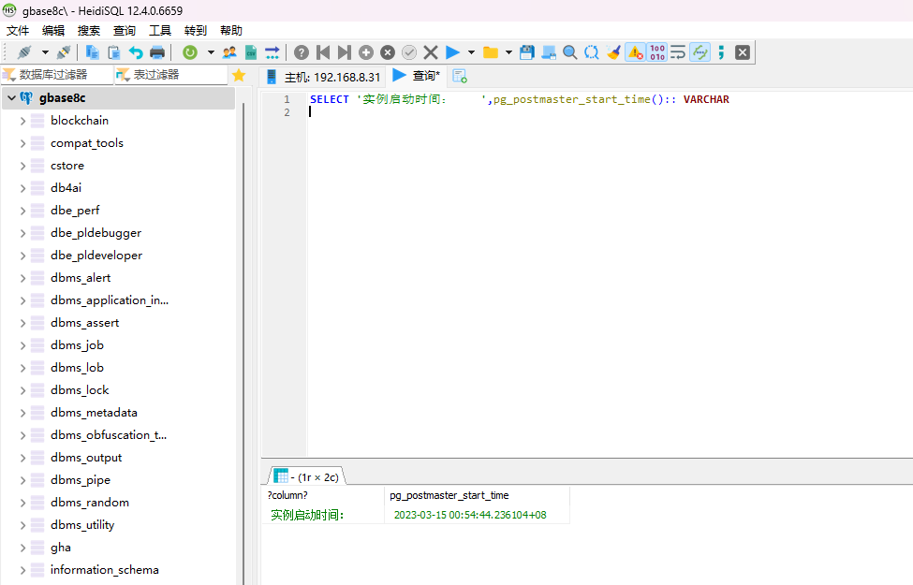Click the CSV import icon
Screen dimensions: 913x585
[251, 52]
